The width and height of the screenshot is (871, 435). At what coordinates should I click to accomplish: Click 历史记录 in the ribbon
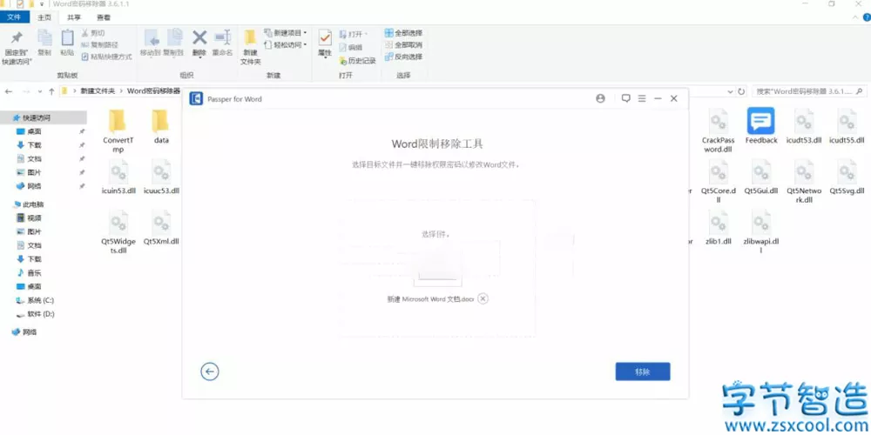[x=358, y=61]
